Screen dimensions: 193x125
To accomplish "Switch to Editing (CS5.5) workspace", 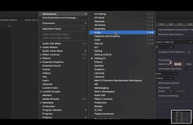I will [122, 54].
